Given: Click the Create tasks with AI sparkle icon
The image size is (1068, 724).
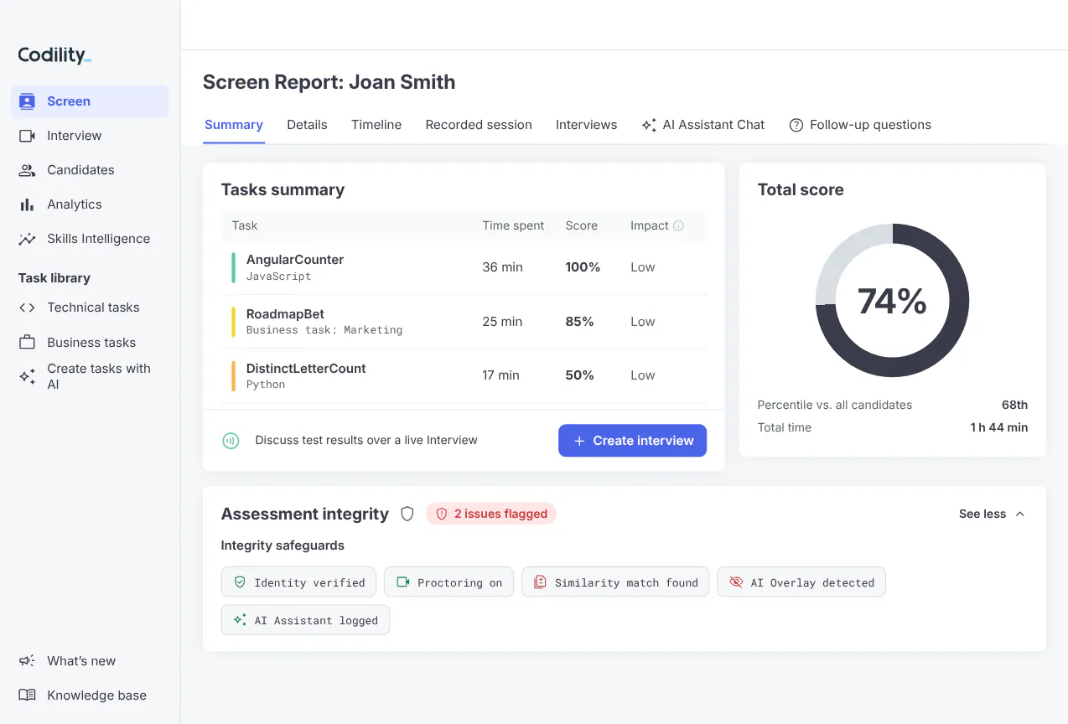Looking at the screenshot, I should pos(27,376).
